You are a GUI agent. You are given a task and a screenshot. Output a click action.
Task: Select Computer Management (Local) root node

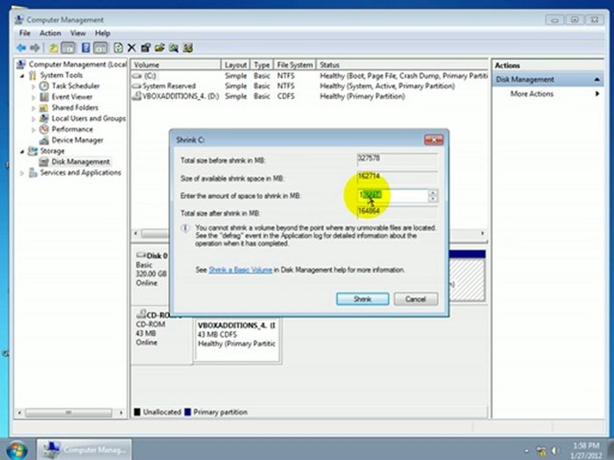[77, 64]
